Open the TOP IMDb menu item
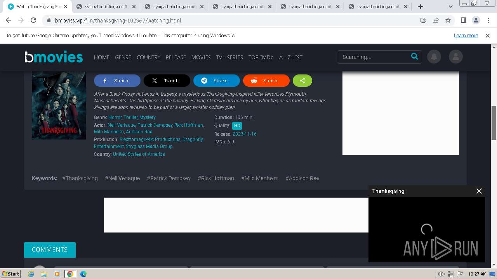This screenshot has height=279, width=497. pos(261,57)
